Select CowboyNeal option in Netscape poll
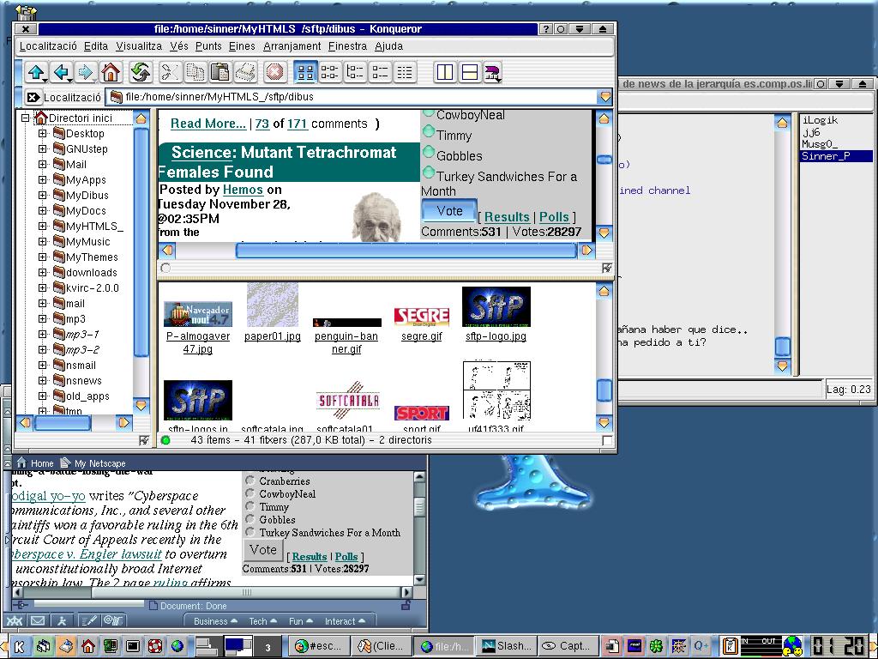This screenshot has height=659, width=878. (250, 493)
